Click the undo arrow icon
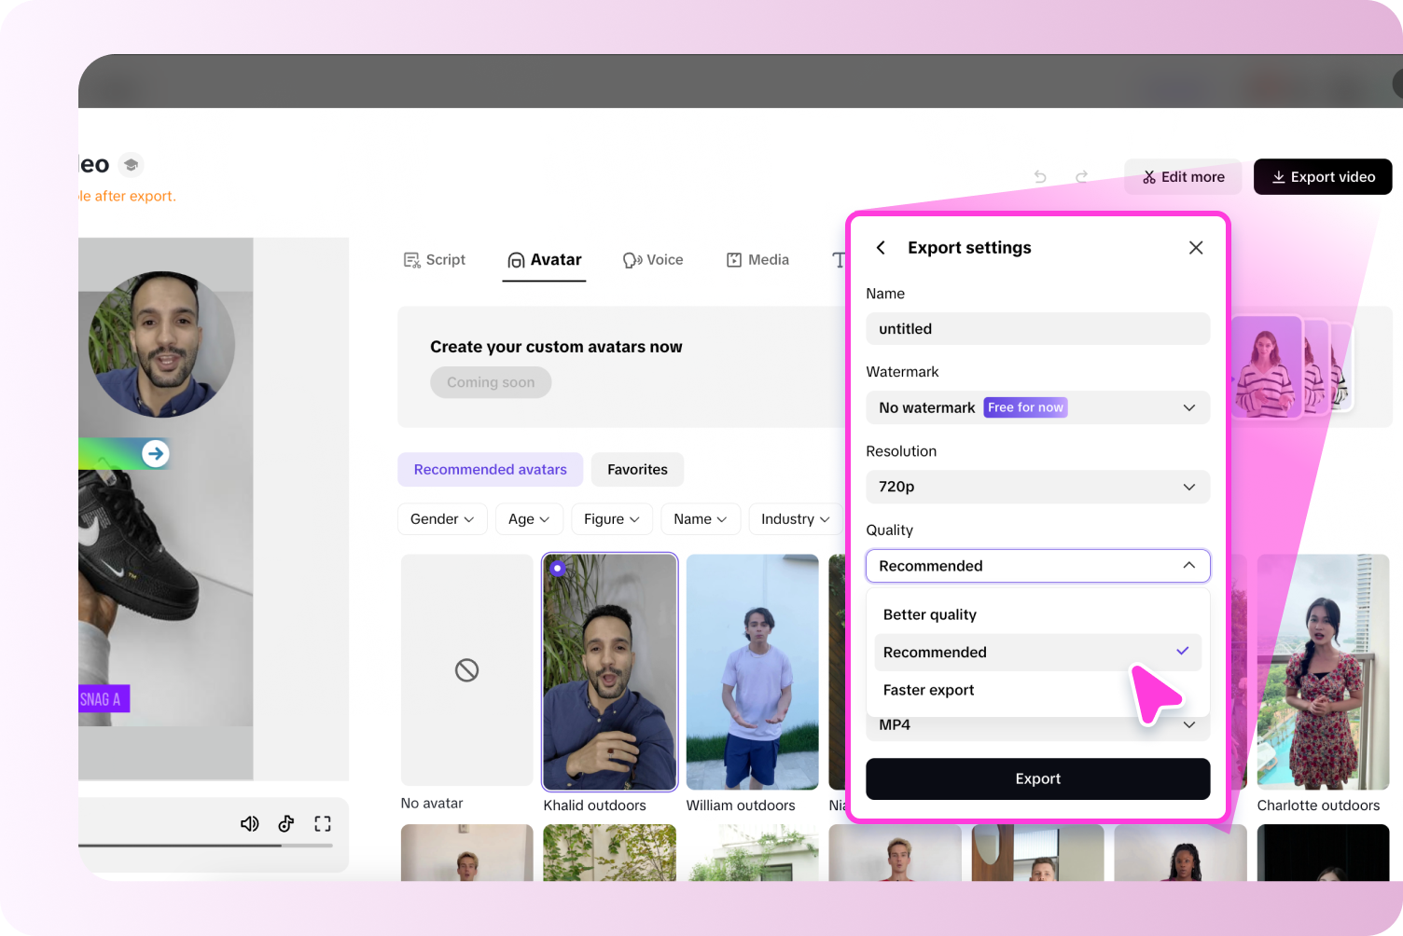 (1039, 176)
